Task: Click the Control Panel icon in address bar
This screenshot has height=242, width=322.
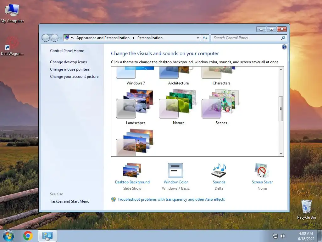Action: (67, 38)
